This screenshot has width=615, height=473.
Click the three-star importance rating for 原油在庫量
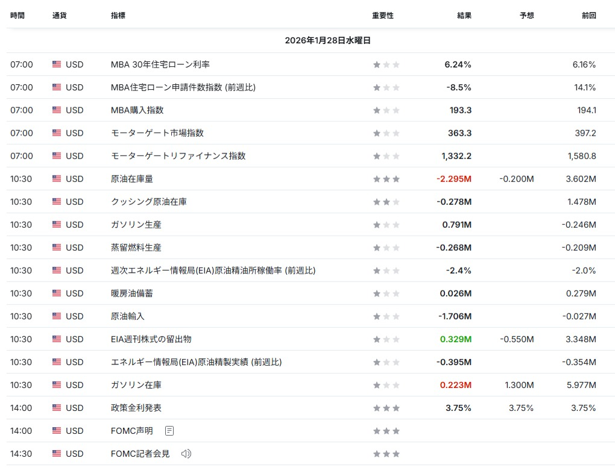386,179
